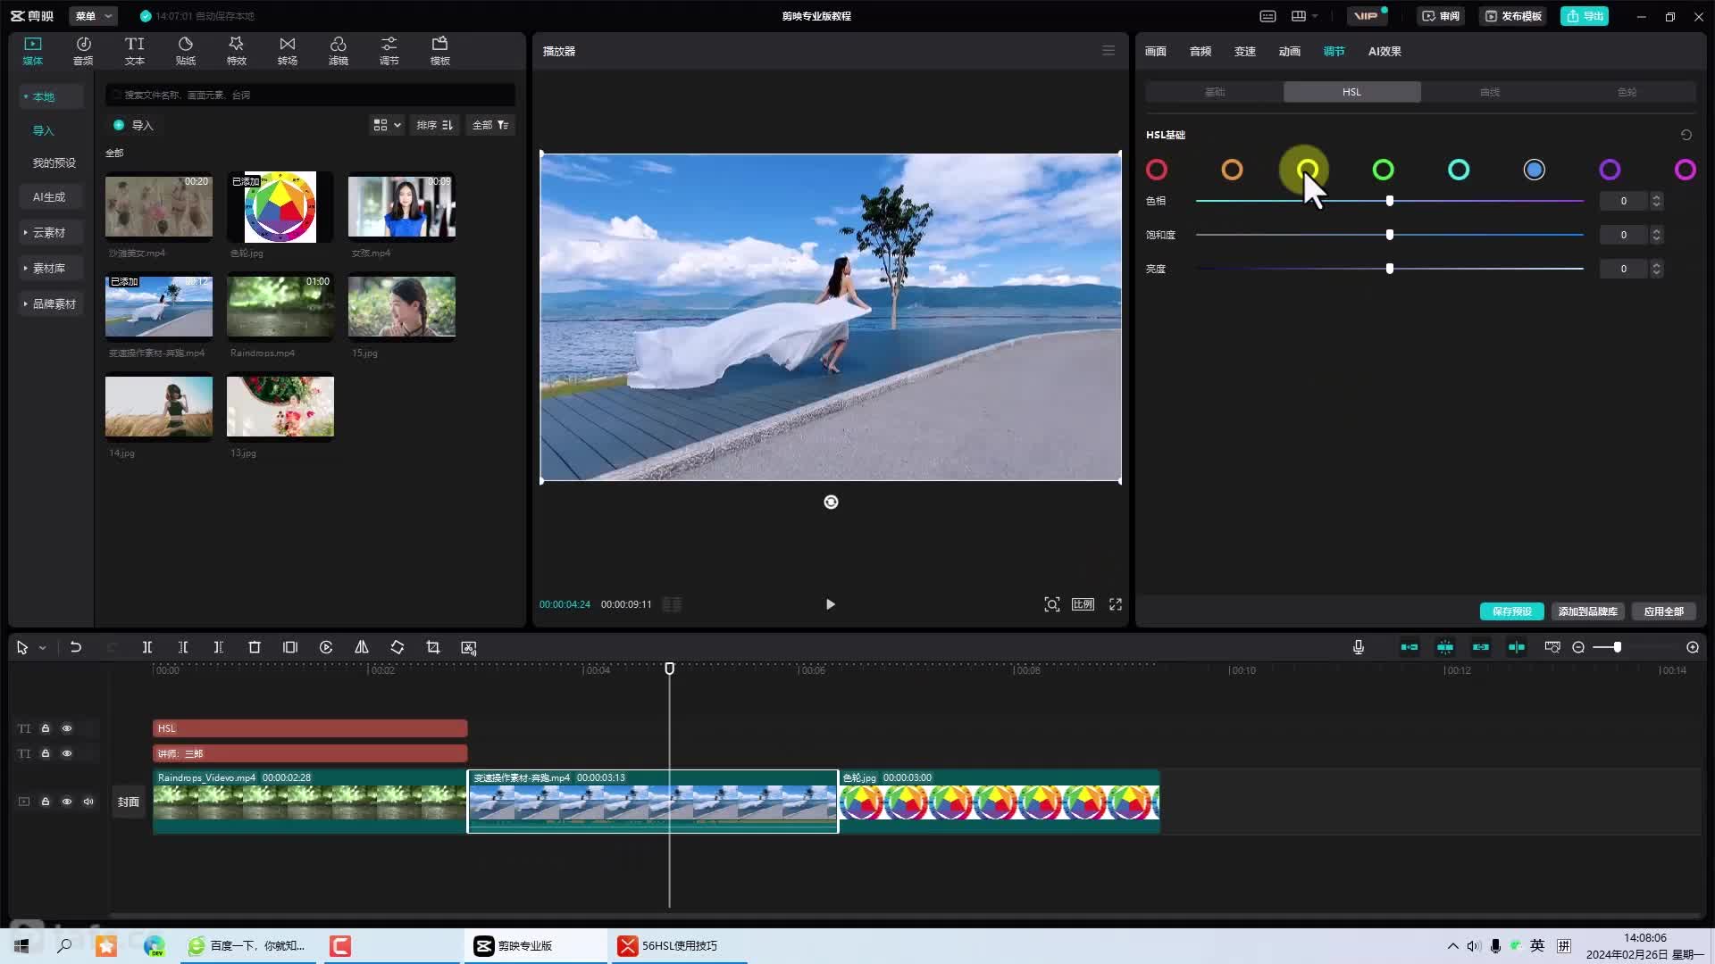Expand the 品牌素材 sidebar section
The image size is (1715, 964).
point(52,303)
